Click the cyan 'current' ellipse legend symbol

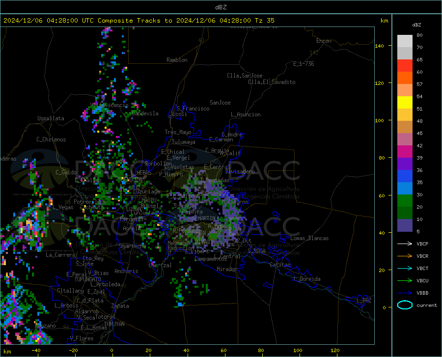coord(405,305)
